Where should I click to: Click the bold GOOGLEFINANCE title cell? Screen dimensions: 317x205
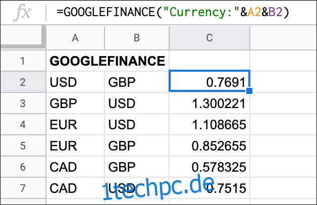108,61
